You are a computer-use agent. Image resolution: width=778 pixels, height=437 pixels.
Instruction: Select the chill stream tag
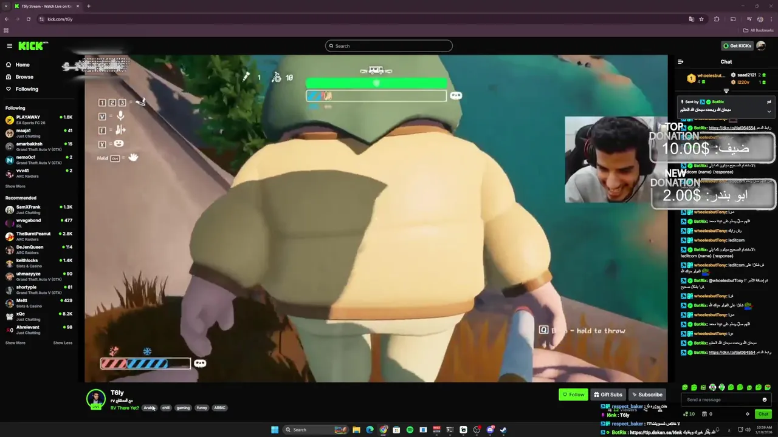166,408
